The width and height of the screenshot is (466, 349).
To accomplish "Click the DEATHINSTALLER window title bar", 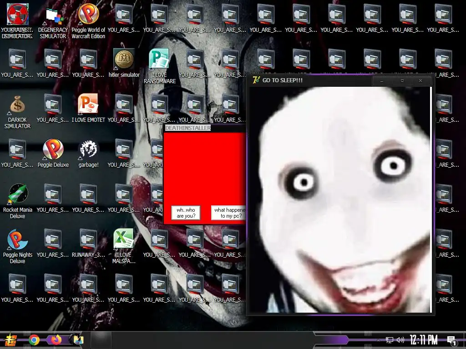I will (205, 128).
